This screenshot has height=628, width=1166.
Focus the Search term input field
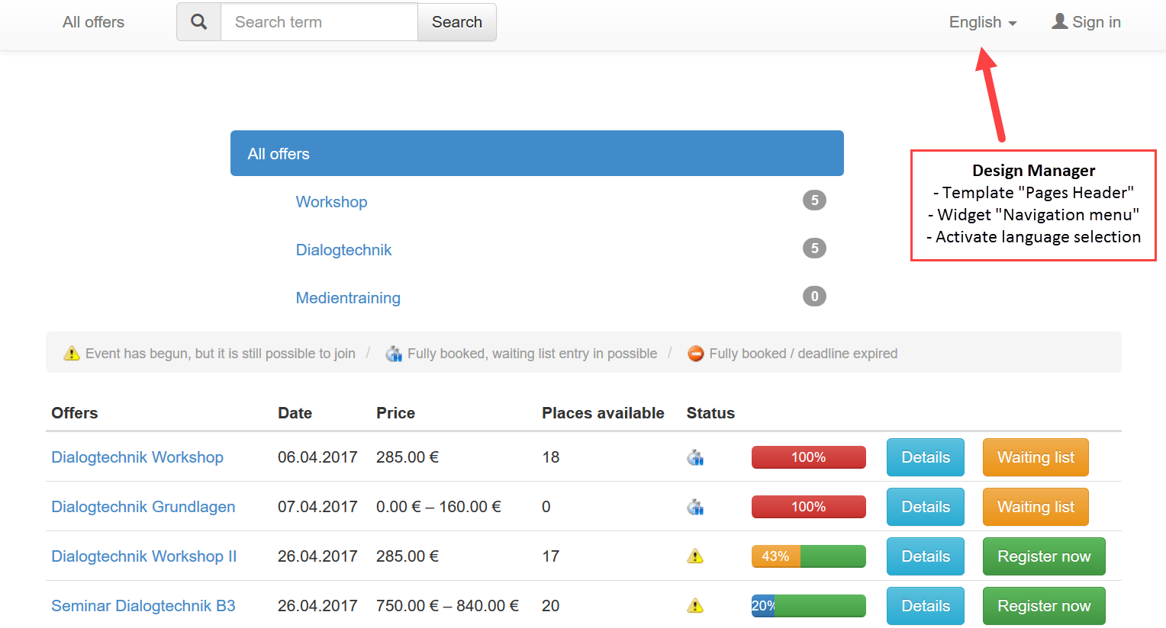(319, 22)
